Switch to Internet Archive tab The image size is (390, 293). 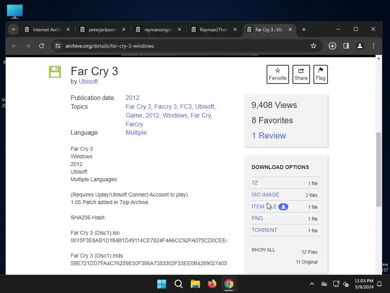pos(47,30)
